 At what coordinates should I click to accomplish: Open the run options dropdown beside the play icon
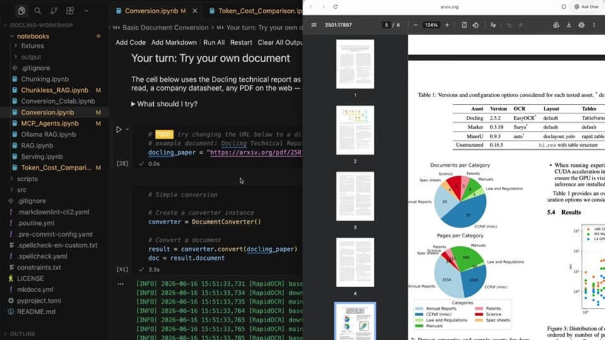coord(127,130)
